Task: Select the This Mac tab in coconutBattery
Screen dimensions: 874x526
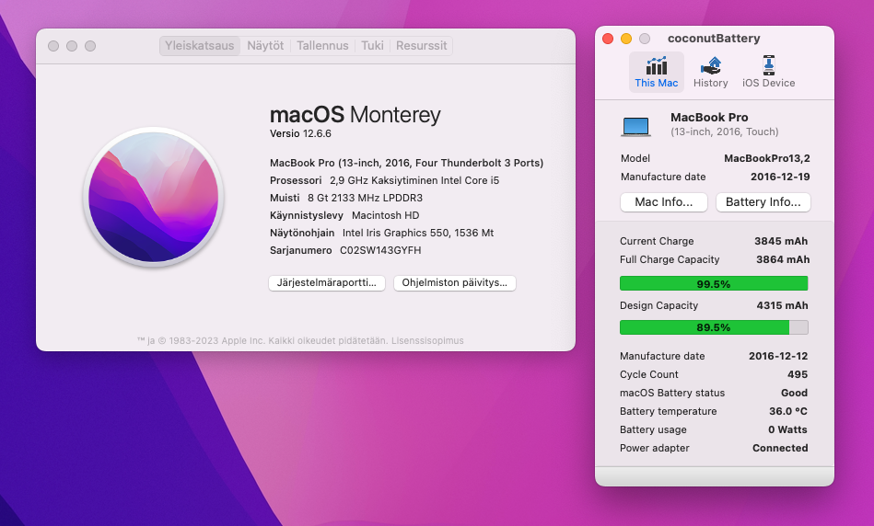Action: click(656, 73)
